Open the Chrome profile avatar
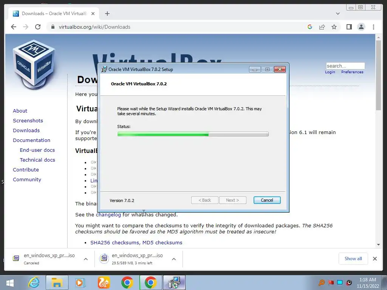This screenshot has width=387, height=290. (x=361, y=27)
